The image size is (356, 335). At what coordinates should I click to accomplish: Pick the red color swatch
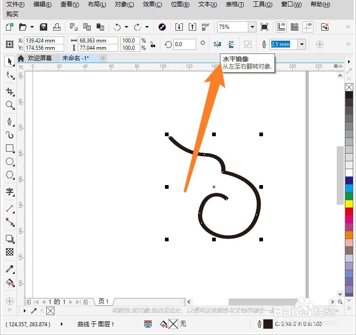(x=349, y=211)
